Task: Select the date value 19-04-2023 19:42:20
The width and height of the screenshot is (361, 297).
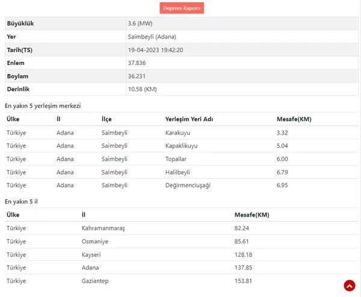Action: [x=155, y=50]
